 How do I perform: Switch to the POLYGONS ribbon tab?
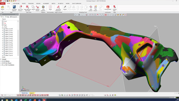pyautogui.click(x=31, y=4)
